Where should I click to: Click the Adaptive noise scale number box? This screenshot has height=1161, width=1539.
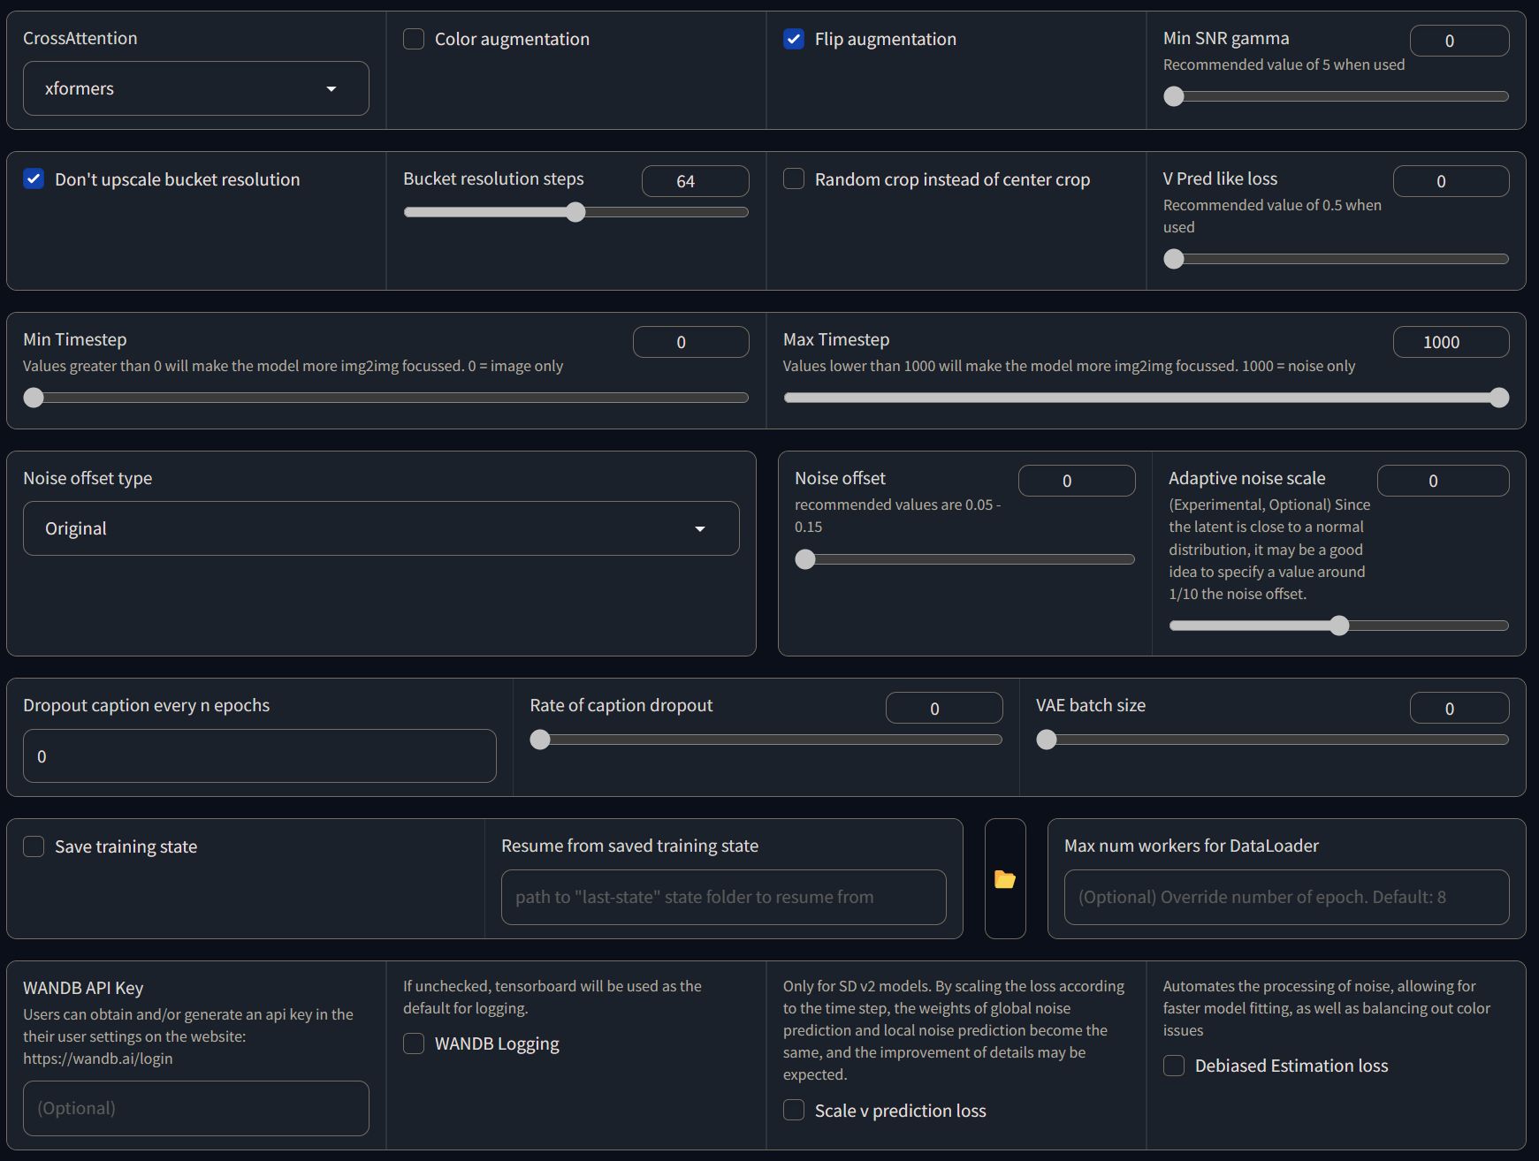pos(1443,481)
